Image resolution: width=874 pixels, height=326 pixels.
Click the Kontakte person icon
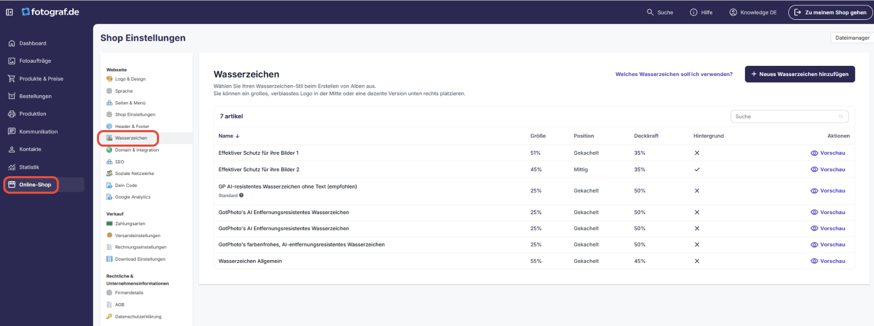tap(12, 149)
